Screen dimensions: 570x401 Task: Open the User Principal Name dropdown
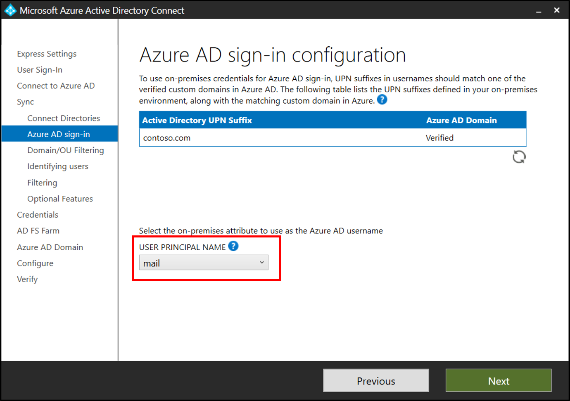(x=204, y=263)
